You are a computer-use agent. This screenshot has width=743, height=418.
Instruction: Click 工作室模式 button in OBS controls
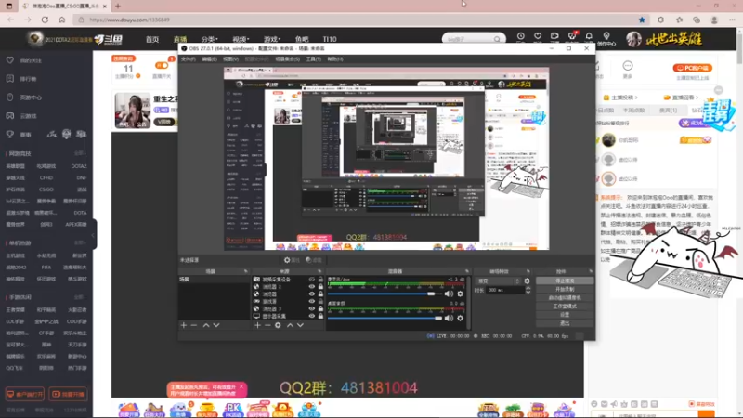[565, 307]
